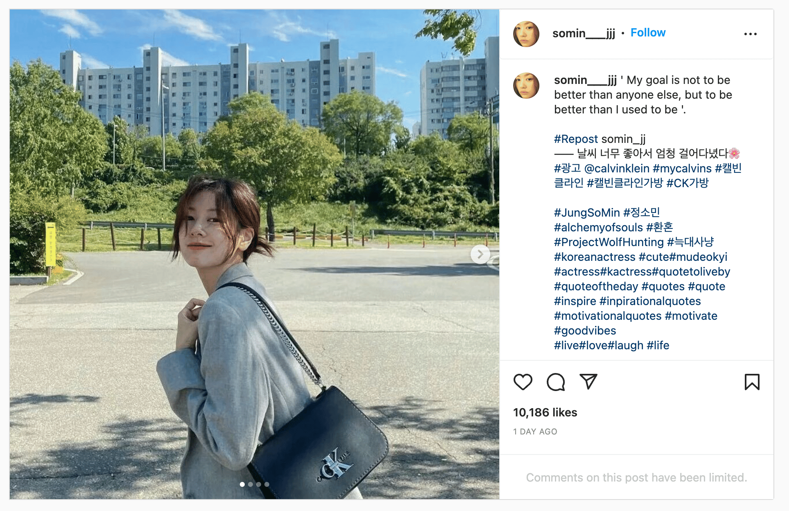Save the post with the bookmark icon
789x511 pixels.
(752, 382)
